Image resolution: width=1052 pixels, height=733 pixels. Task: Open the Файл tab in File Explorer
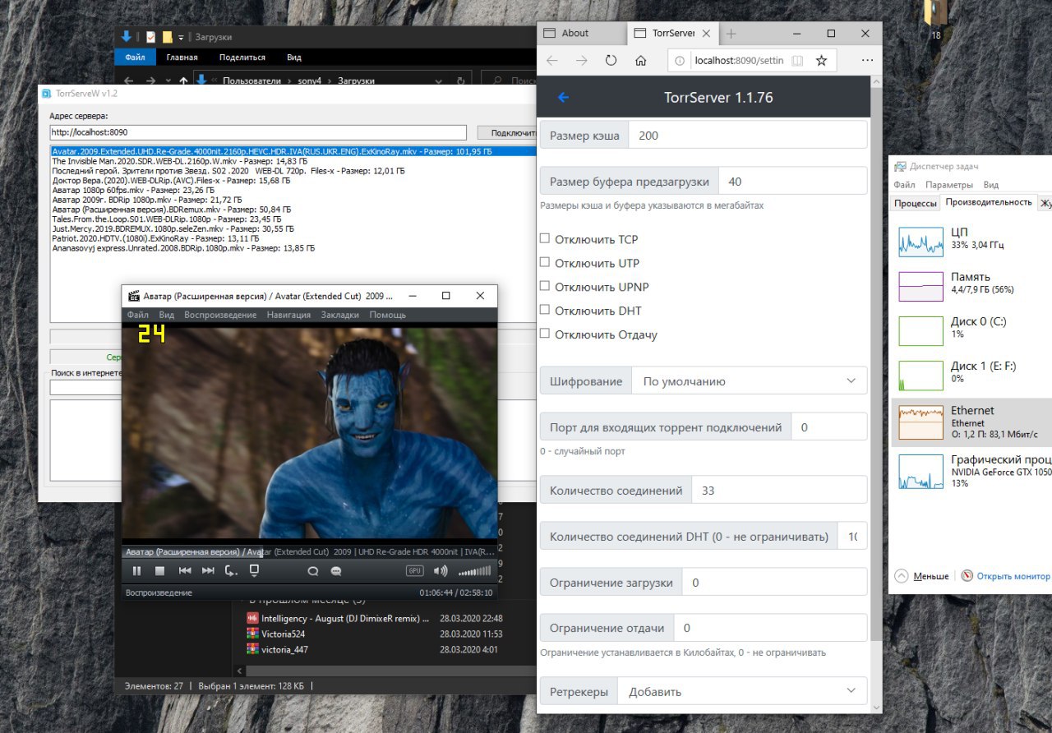tap(135, 58)
